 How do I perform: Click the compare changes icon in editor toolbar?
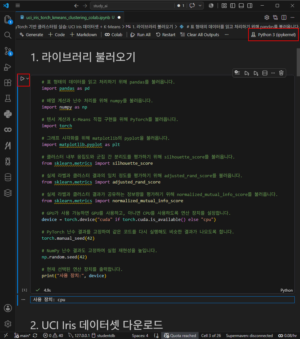click(x=275, y=17)
